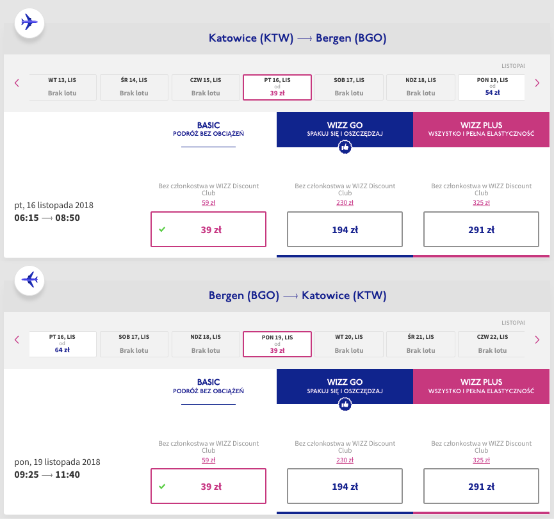Open the return BASIC fare header
The image size is (554, 520).
(208, 386)
